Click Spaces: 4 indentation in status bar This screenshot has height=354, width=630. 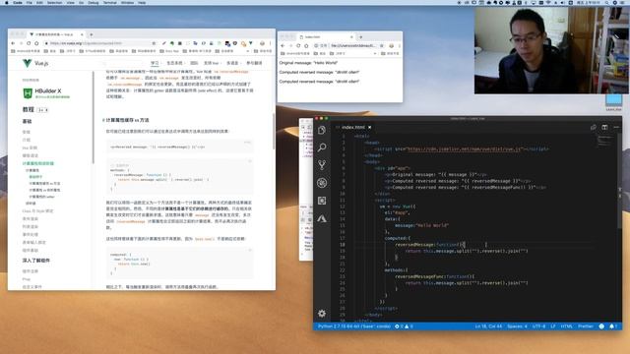pyautogui.click(x=517, y=326)
